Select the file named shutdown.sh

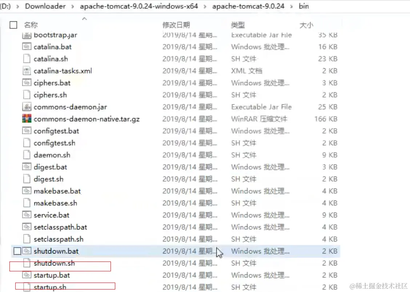pos(54,263)
